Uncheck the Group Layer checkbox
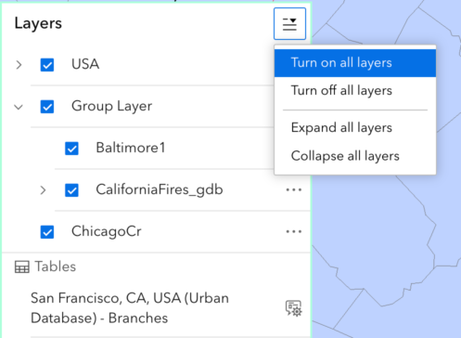The height and width of the screenshot is (338, 461). 47,107
